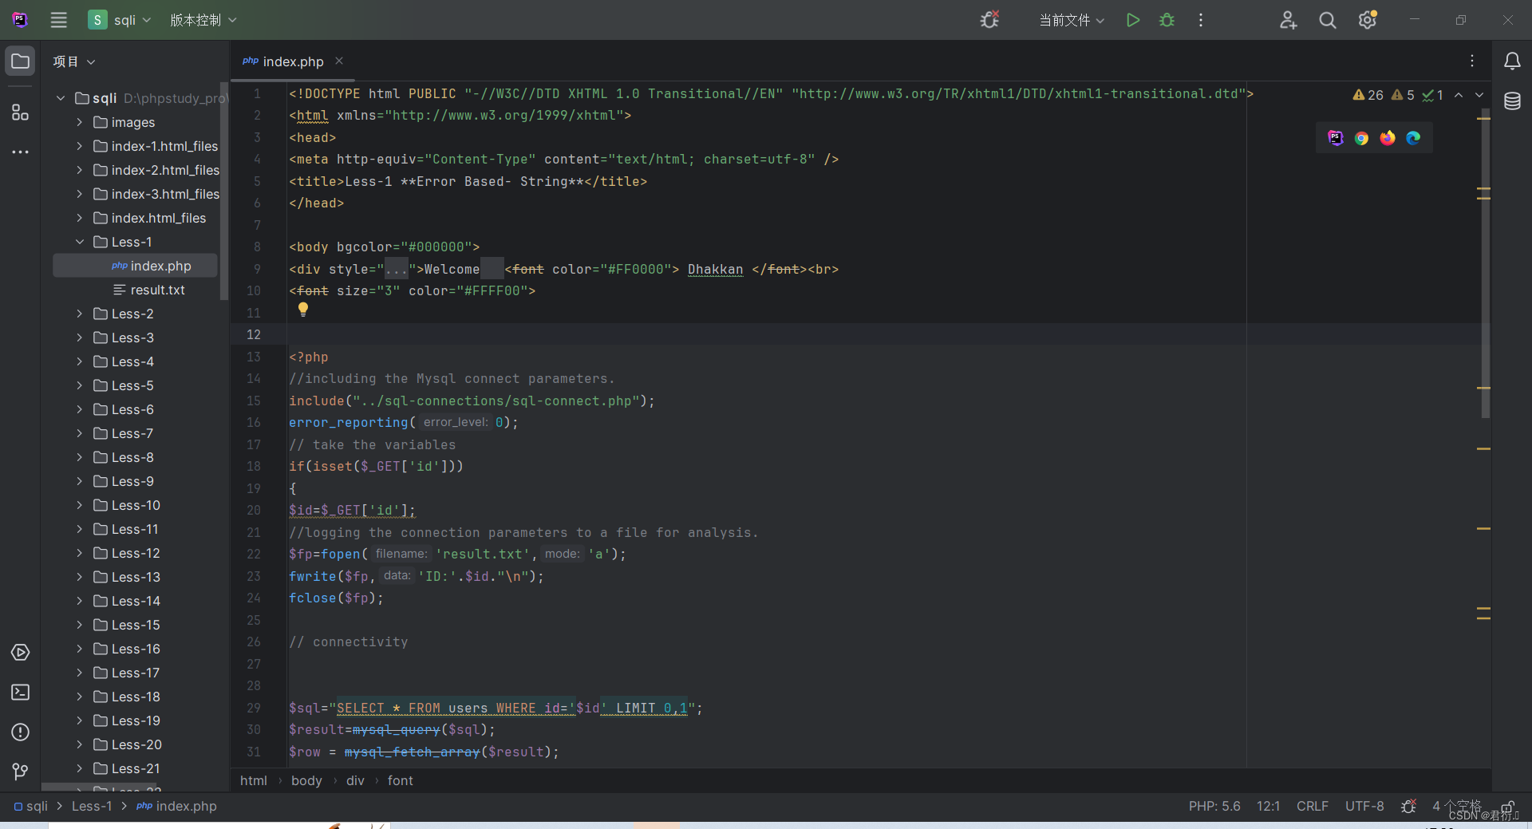This screenshot has width=1532, height=829.
Task: Open the Project tool window folder icon
Action: [21, 61]
